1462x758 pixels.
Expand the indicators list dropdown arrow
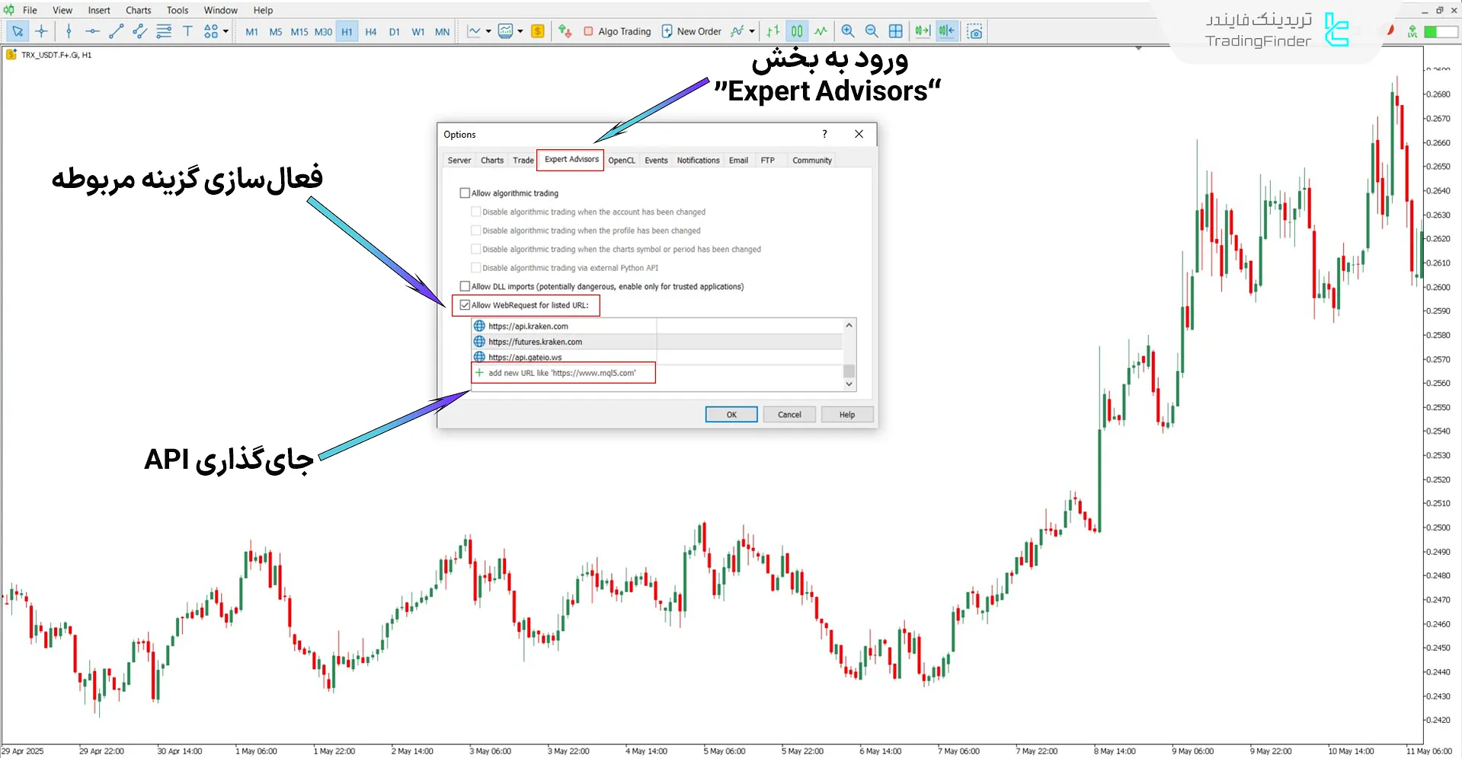point(752,31)
